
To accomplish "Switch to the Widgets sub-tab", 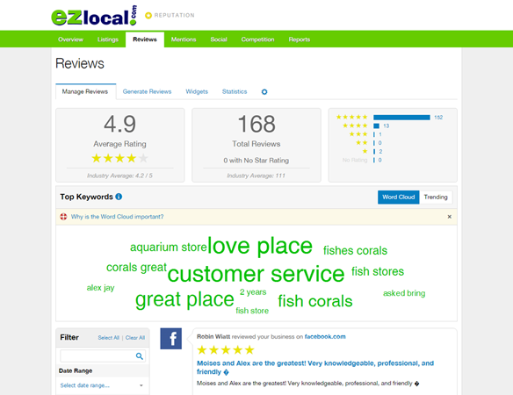I will click(197, 91).
